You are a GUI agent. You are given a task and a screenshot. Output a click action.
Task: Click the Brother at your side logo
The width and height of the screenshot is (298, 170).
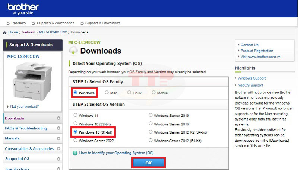[x=23, y=9]
